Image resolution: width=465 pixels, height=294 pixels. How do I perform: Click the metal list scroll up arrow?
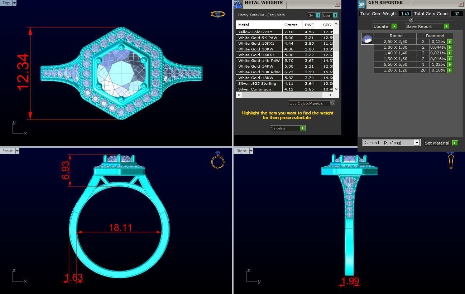tap(336, 24)
